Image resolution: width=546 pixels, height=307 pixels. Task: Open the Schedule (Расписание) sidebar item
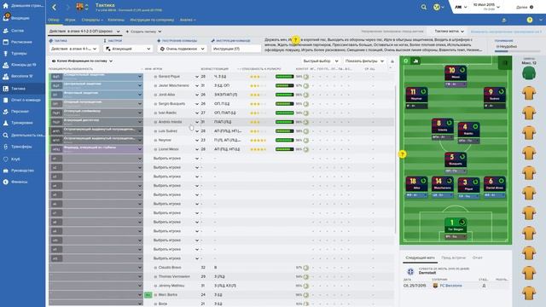pyautogui.click(x=21, y=42)
